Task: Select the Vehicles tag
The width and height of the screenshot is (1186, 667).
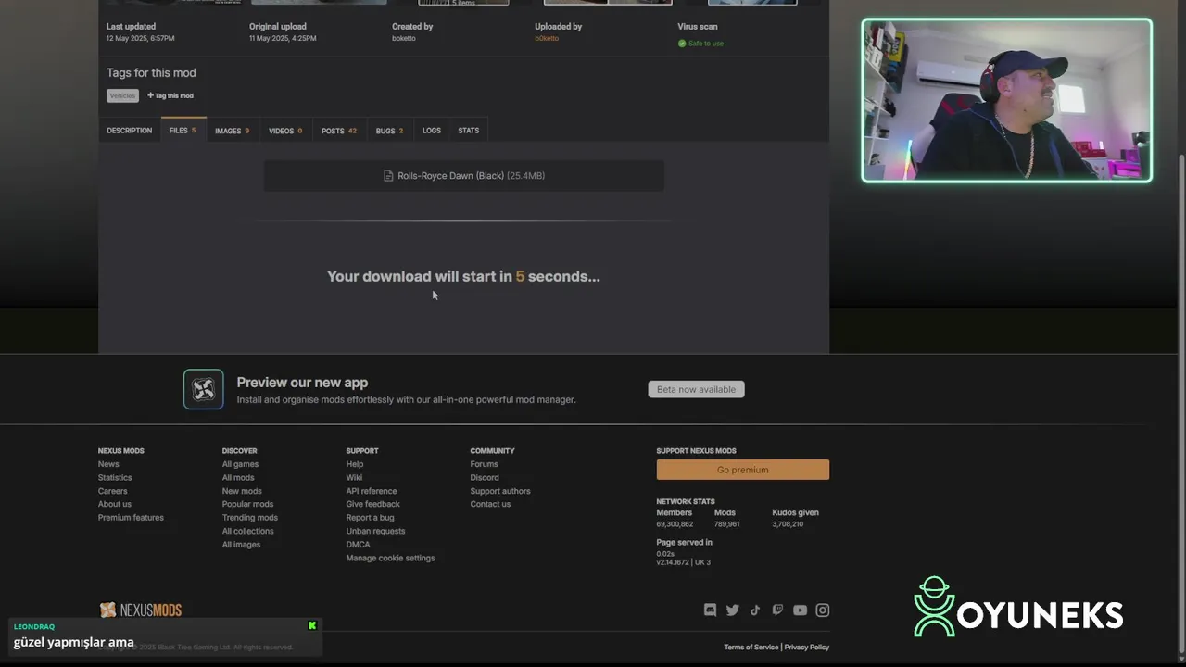Action: (122, 95)
